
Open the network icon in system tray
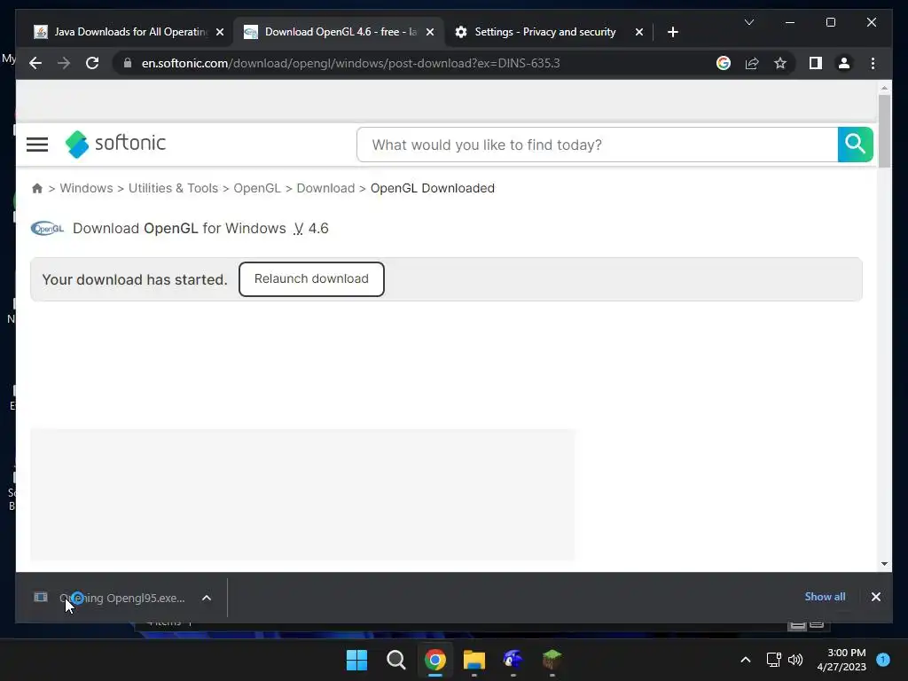(x=773, y=660)
